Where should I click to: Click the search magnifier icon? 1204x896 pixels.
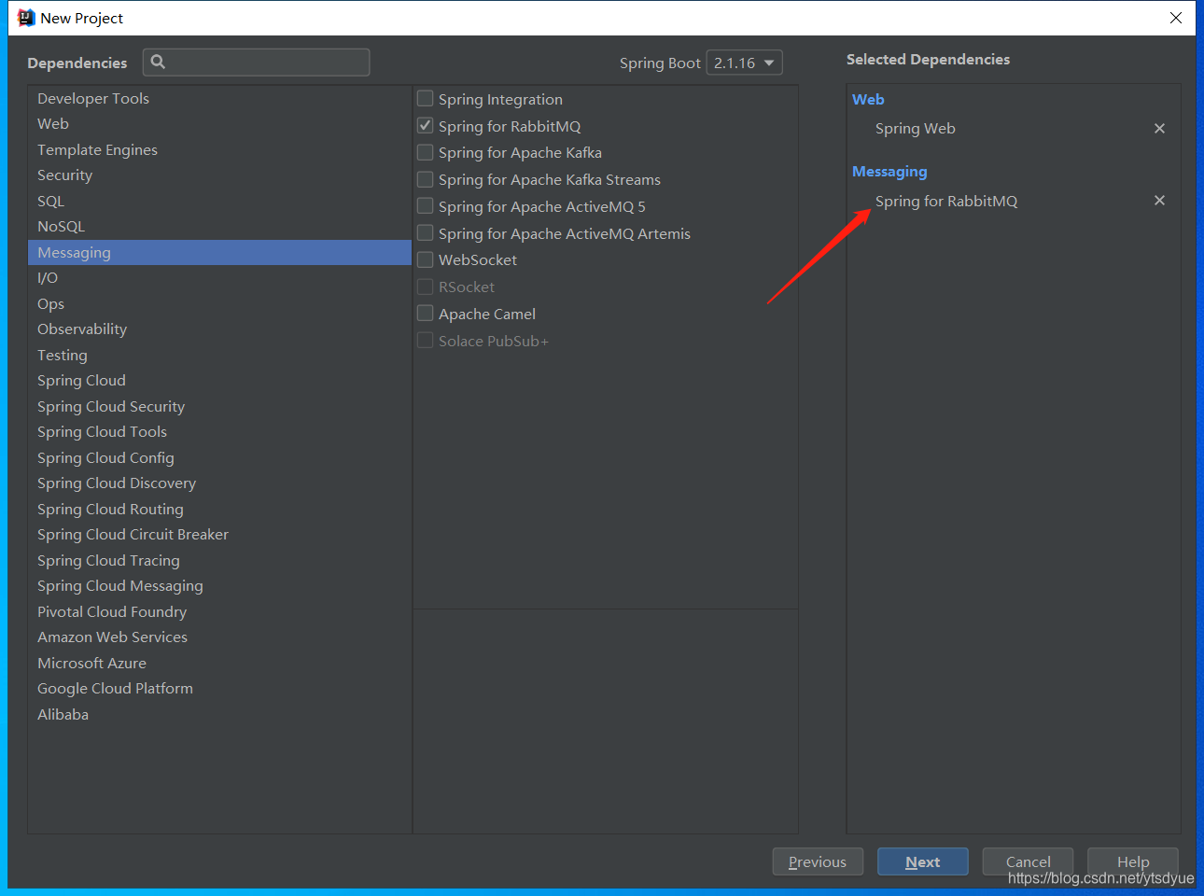click(158, 62)
